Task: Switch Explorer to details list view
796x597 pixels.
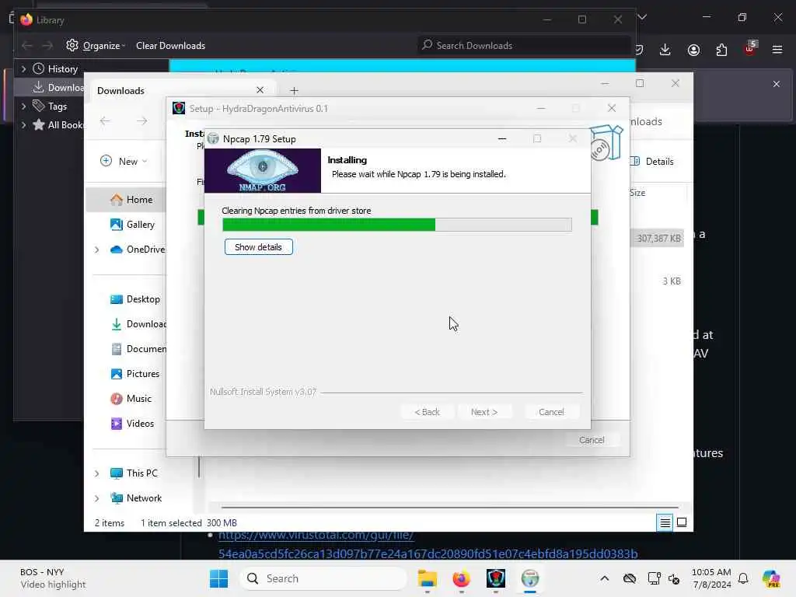Action: tap(665, 522)
